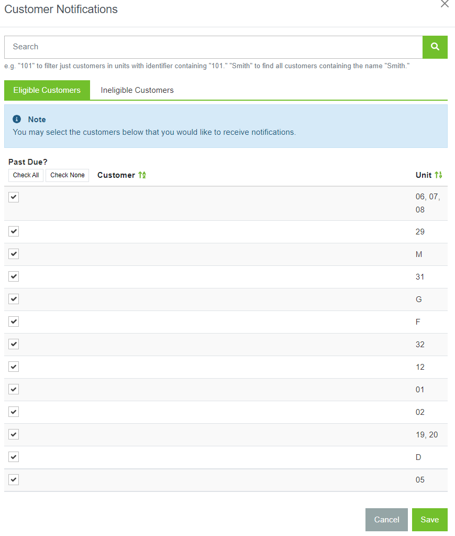Toggle the checkbox for unit D

click(14, 457)
